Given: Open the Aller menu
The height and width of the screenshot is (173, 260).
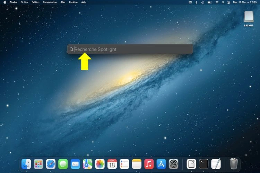Looking at the screenshot, I should [x=63, y=2].
